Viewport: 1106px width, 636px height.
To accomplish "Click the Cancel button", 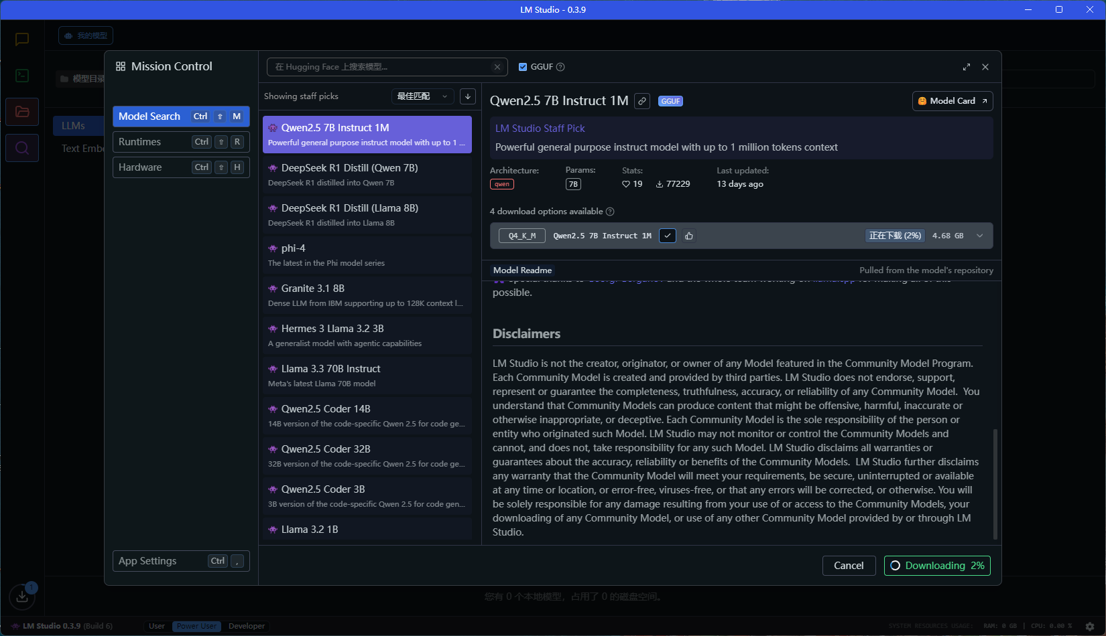I will pyautogui.click(x=849, y=566).
